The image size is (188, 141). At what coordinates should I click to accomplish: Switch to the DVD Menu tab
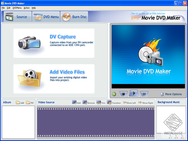click(46, 17)
